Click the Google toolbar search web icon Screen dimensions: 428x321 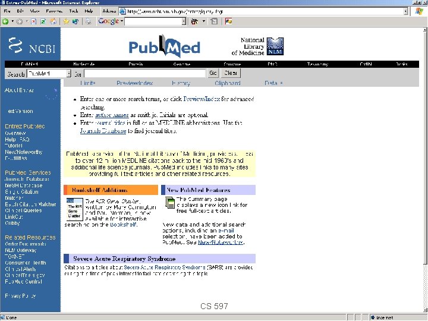point(194,21)
